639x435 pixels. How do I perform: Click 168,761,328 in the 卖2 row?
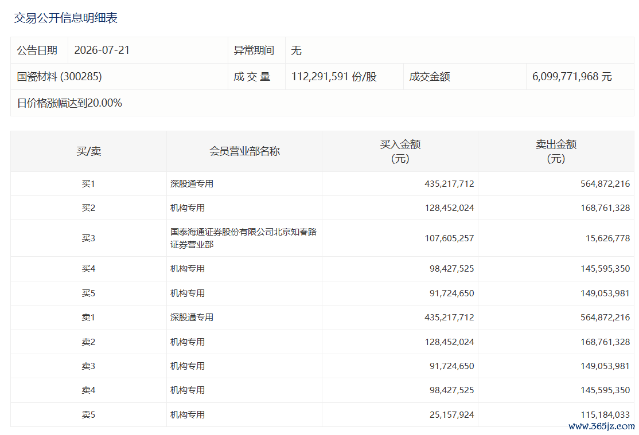(605, 342)
